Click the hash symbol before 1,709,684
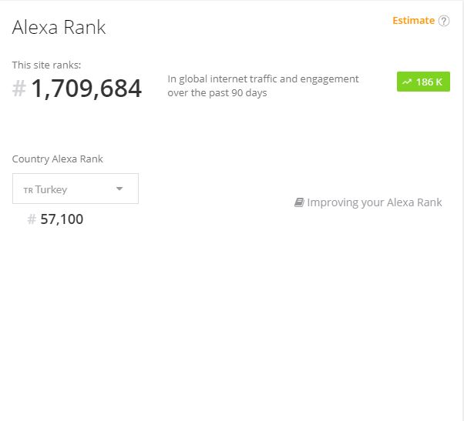This screenshot has width=464, height=421. (19, 89)
